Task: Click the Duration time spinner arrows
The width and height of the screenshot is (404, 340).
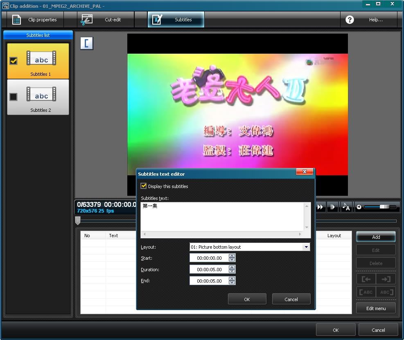Action: [x=232, y=270]
